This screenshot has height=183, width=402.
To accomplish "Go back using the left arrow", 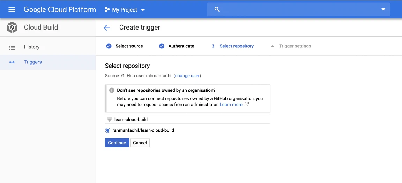I will coord(107,28).
